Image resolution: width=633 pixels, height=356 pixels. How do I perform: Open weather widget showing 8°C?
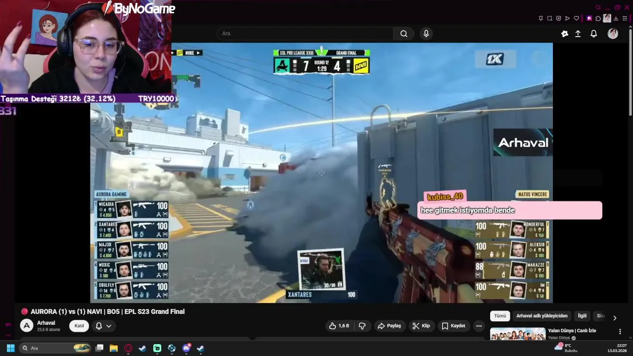click(566, 348)
